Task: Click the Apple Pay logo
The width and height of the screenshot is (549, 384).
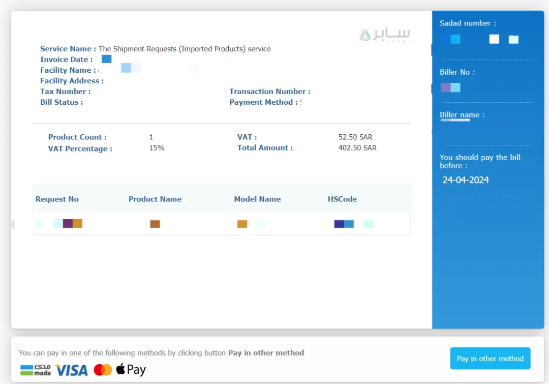Action: (131, 370)
